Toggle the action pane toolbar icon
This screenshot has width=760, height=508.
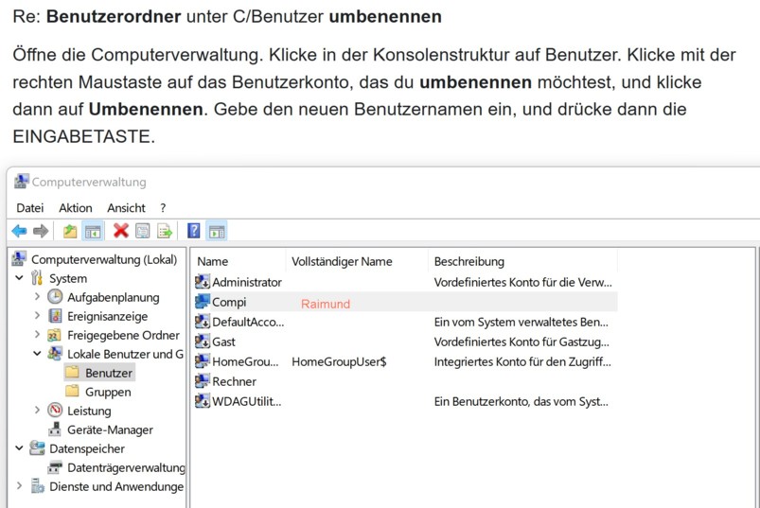216,231
